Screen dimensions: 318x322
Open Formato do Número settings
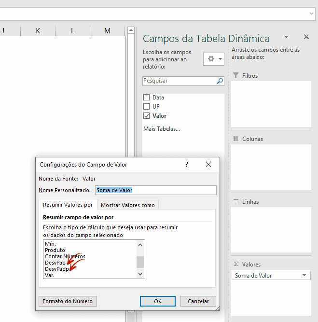(x=68, y=301)
